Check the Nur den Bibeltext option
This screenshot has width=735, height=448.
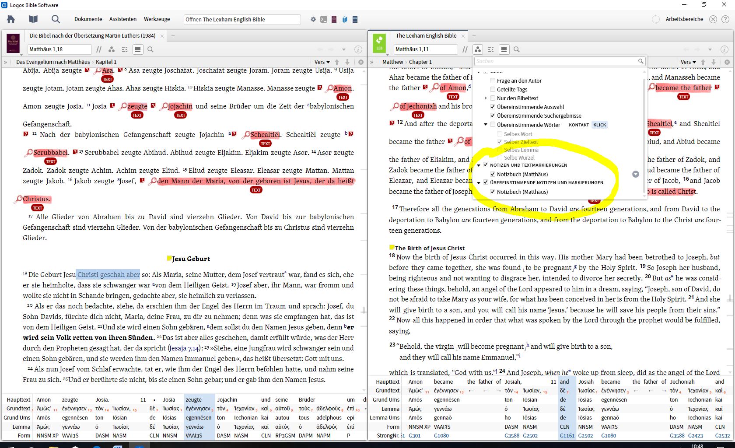tap(493, 98)
